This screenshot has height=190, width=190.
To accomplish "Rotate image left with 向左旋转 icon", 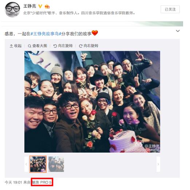I will [55, 46].
